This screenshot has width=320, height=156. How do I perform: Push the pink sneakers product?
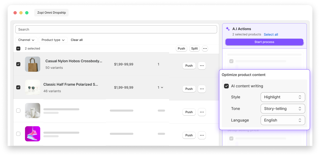(x=189, y=135)
